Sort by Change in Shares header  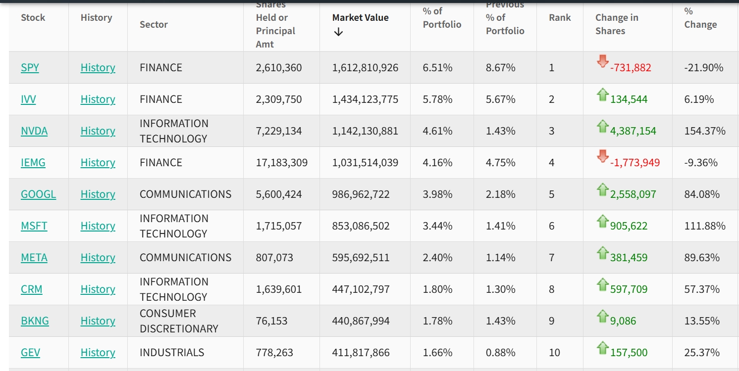[617, 24]
